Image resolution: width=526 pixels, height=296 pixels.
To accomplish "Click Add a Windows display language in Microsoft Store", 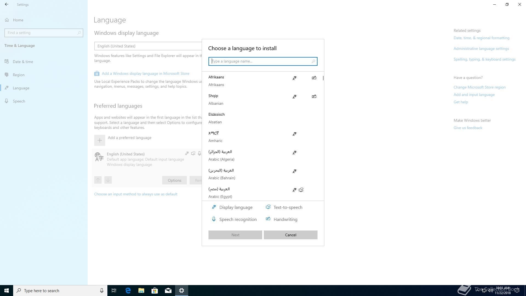I will pyautogui.click(x=145, y=73).
